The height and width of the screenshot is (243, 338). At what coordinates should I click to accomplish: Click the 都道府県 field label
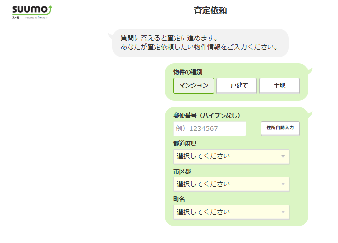[185, 144]
